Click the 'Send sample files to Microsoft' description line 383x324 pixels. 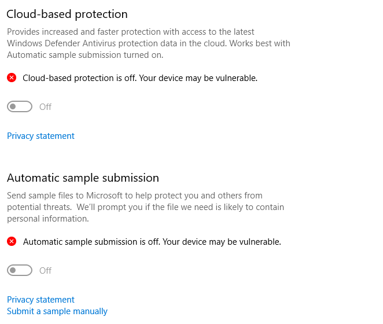coord(135,196)
